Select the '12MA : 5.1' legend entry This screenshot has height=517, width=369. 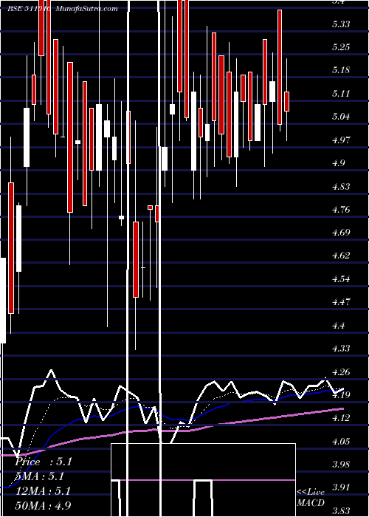coord(43,491)
